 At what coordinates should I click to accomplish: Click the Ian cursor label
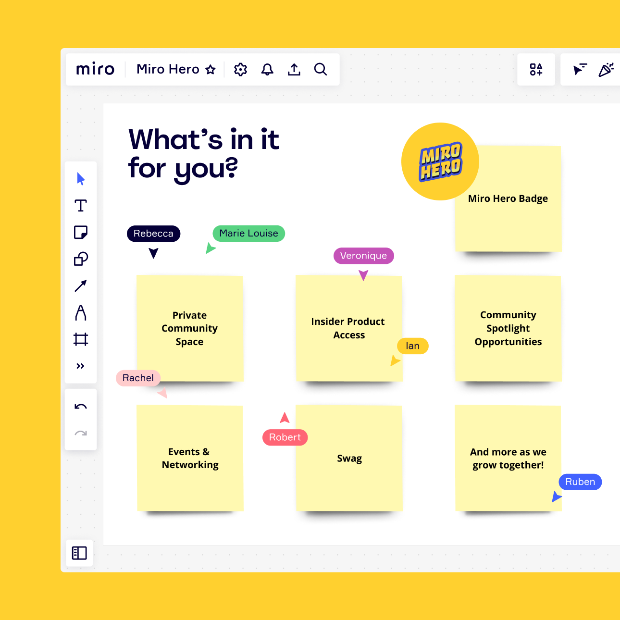413,346
